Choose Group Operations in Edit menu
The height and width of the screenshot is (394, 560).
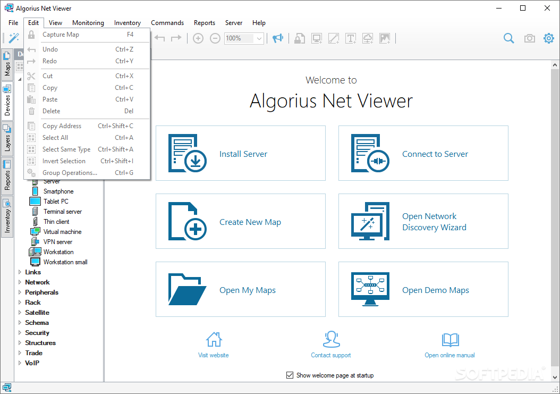(87, 173)
